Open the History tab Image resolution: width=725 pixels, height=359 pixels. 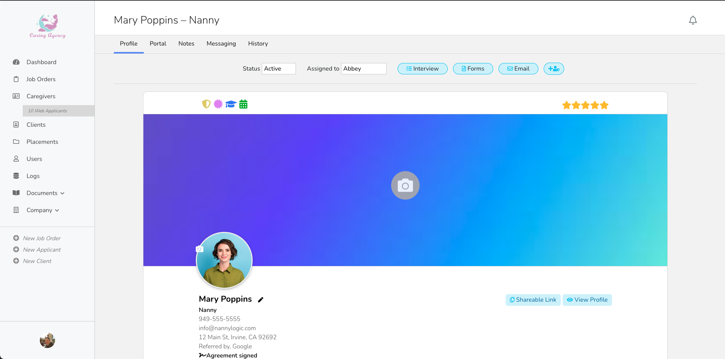point(258,44)
